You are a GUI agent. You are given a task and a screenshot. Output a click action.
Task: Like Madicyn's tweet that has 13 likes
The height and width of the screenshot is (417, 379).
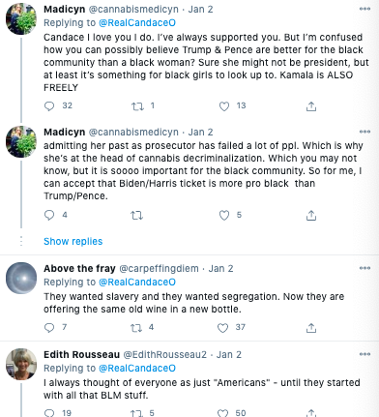click(224, 106)
